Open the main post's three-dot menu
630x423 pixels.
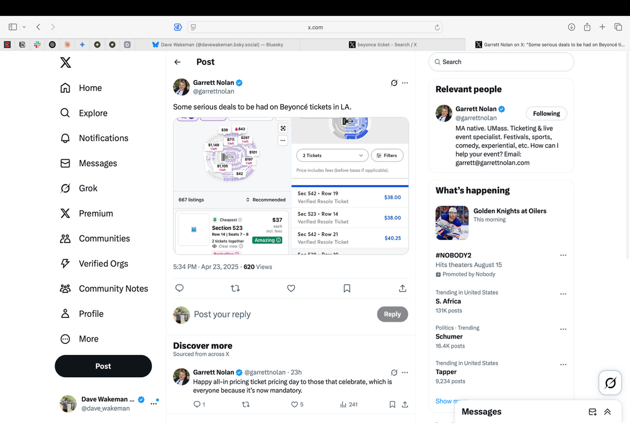pyautogui.click(x=405, y=83)
